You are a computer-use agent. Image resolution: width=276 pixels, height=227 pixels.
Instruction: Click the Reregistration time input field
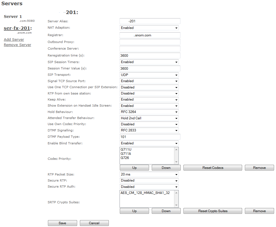150,55
